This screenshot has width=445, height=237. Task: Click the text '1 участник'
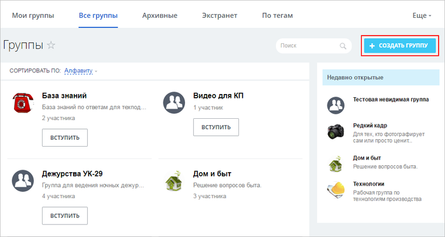[208, 108]
